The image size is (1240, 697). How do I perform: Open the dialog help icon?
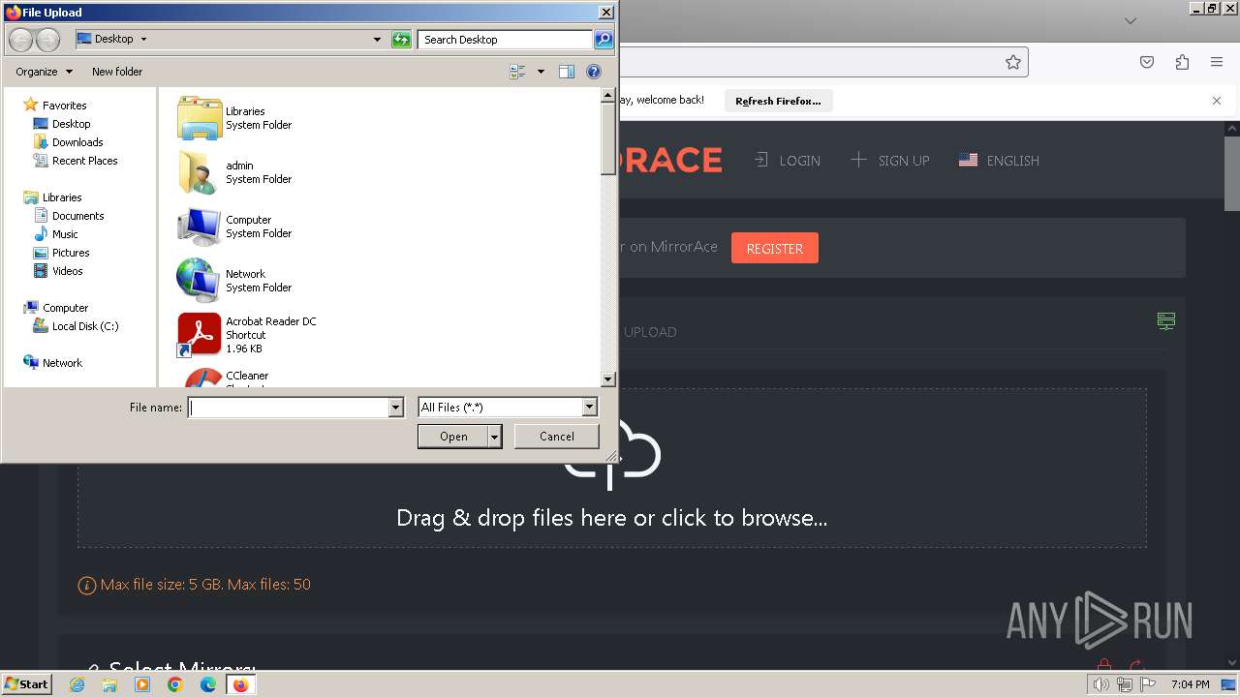point(594,72)
